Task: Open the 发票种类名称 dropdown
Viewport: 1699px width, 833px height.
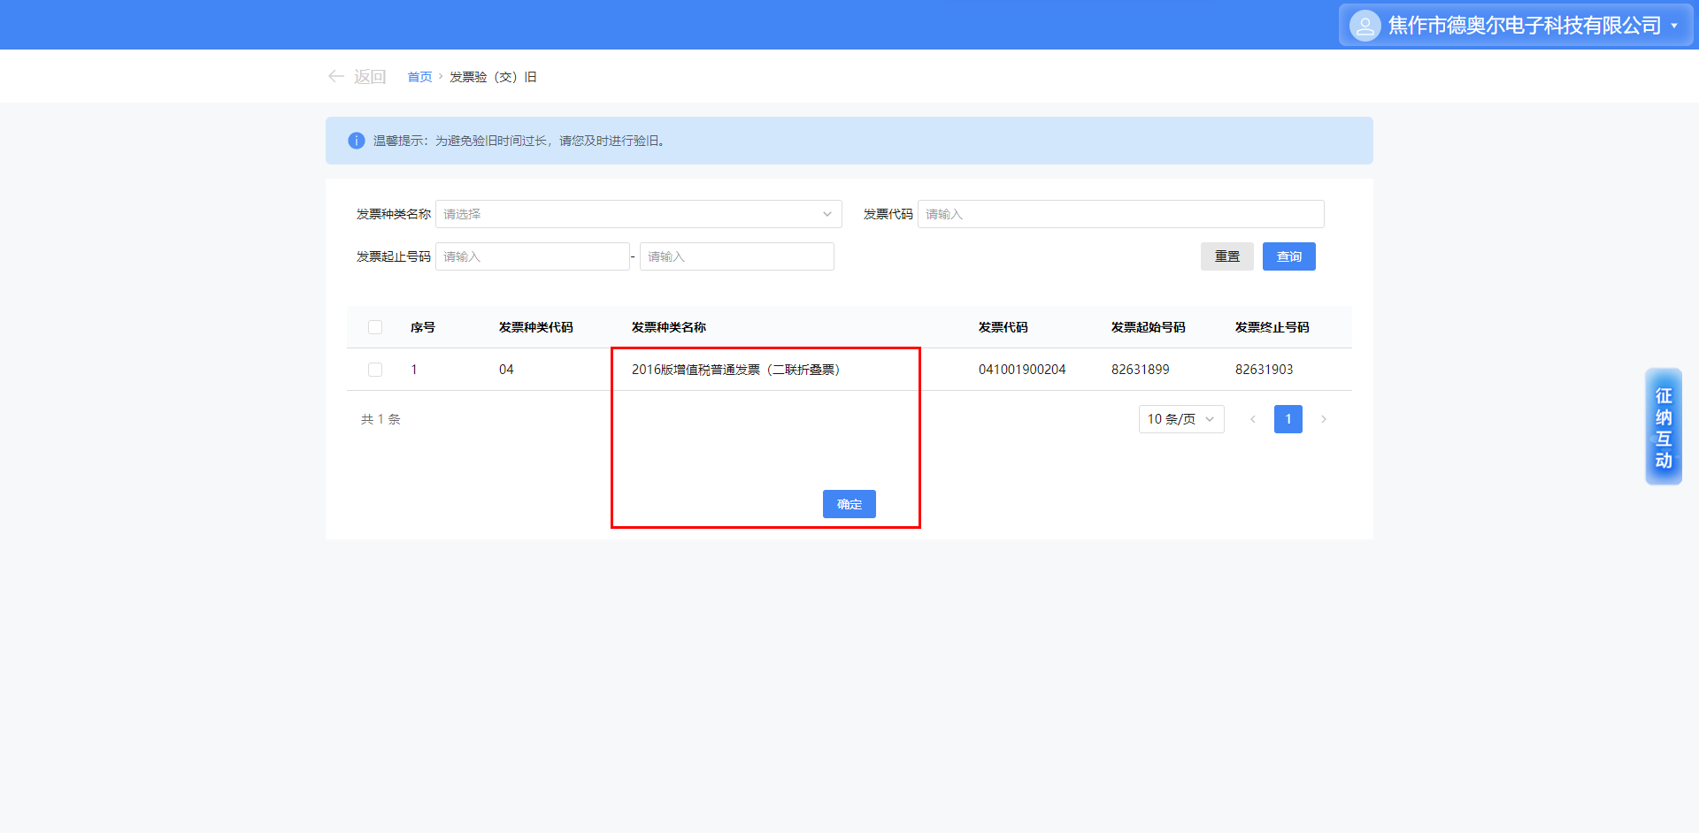Action: point(638,214)
